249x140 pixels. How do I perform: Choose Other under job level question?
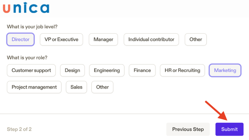196,40
